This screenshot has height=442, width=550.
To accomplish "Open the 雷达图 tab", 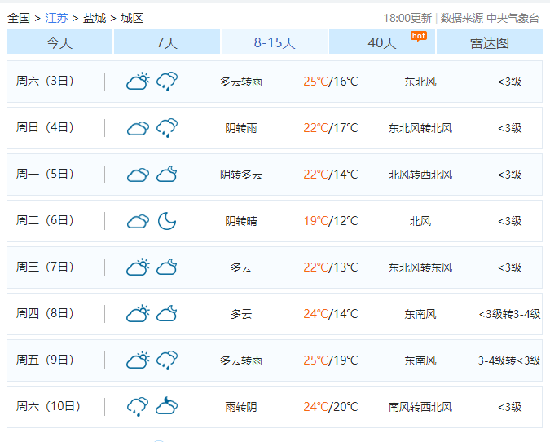I will (x=489, y=42).
